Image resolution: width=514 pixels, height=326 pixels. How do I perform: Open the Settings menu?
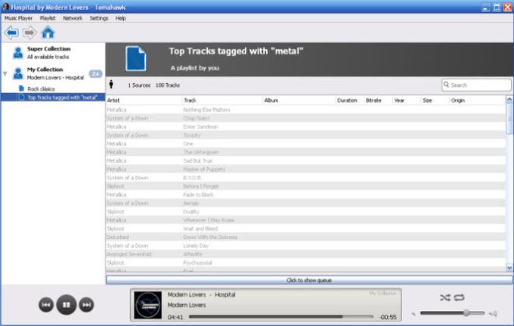pyautogui.click(x=99, y=18)
